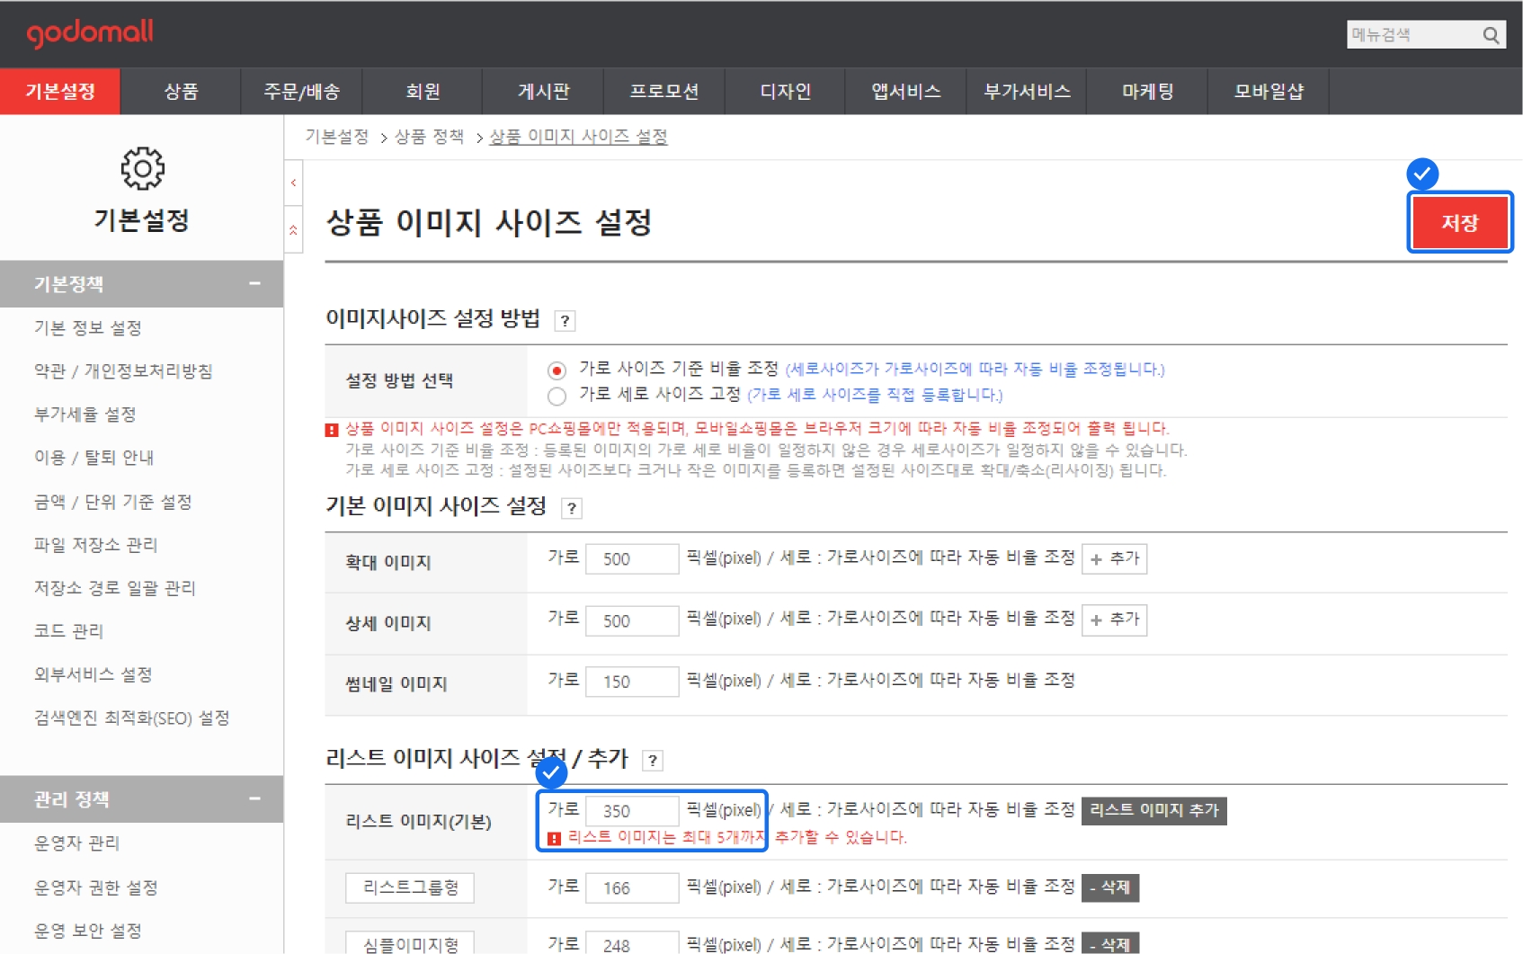This screenshot has height=954, width=1523.
Task: Click 리스트 이미지 추가 button
Action: pyautogui.click(x=1153, y=810)
